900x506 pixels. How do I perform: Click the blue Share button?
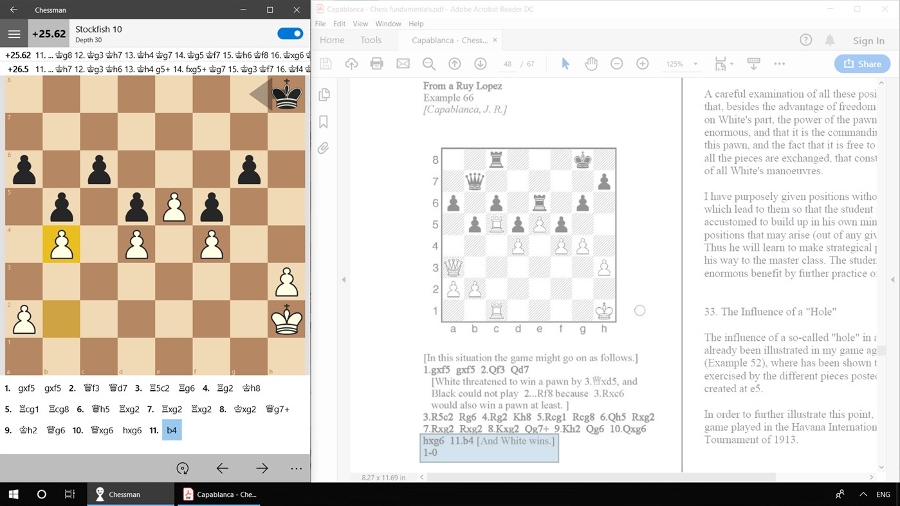pos(862,63)
